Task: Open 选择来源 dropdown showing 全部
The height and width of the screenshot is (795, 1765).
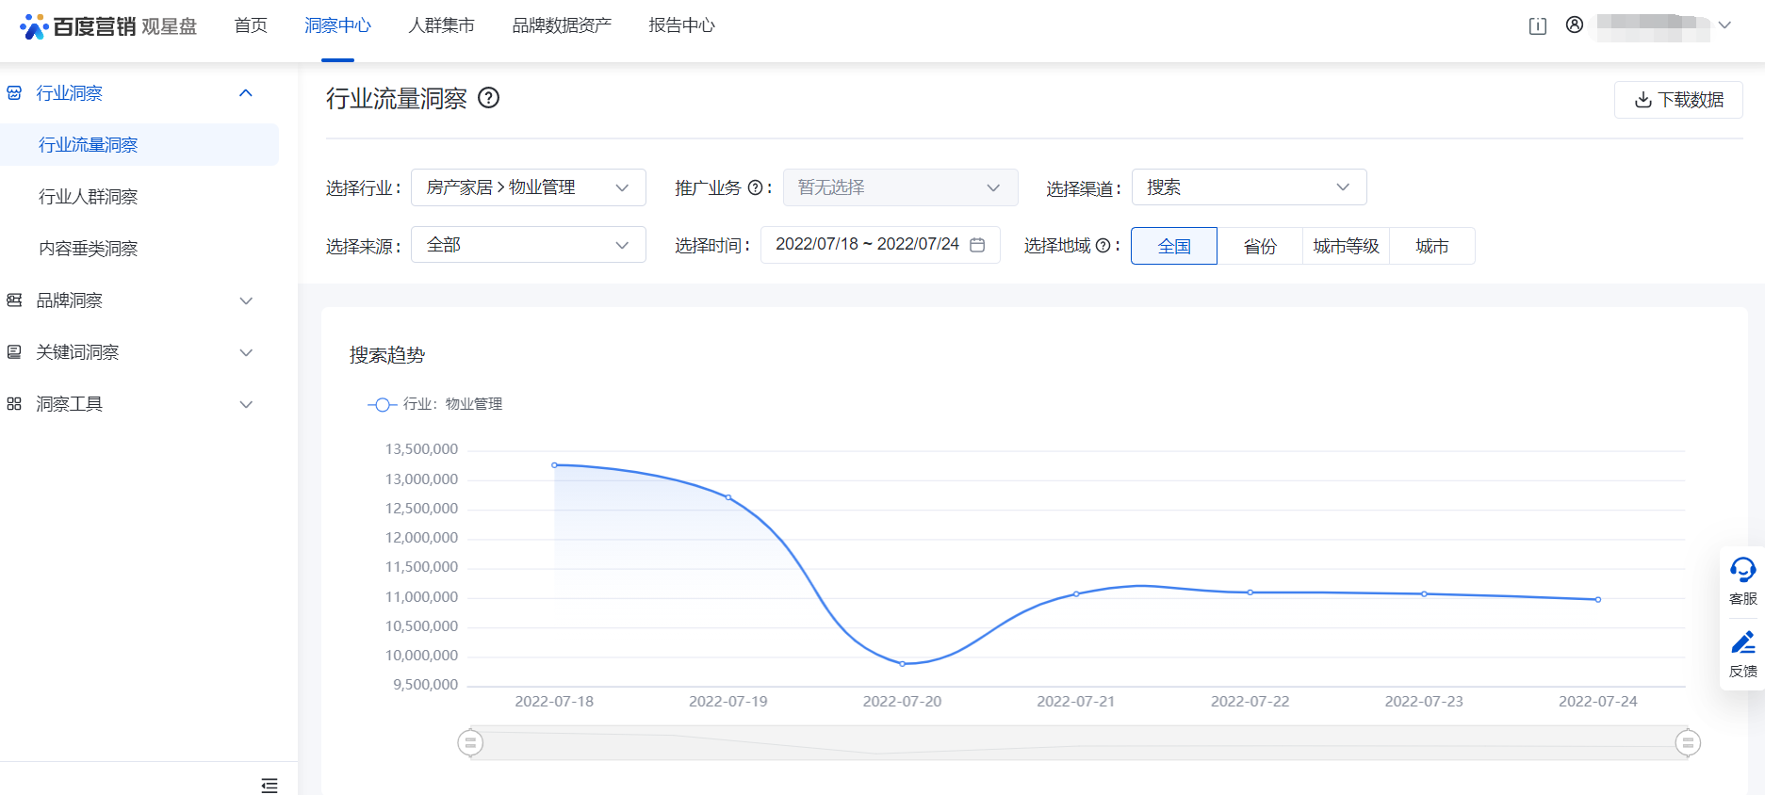Action: pyautogui.click(x=528, y=245)
